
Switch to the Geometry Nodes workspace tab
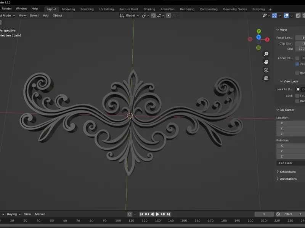point(235,9)
